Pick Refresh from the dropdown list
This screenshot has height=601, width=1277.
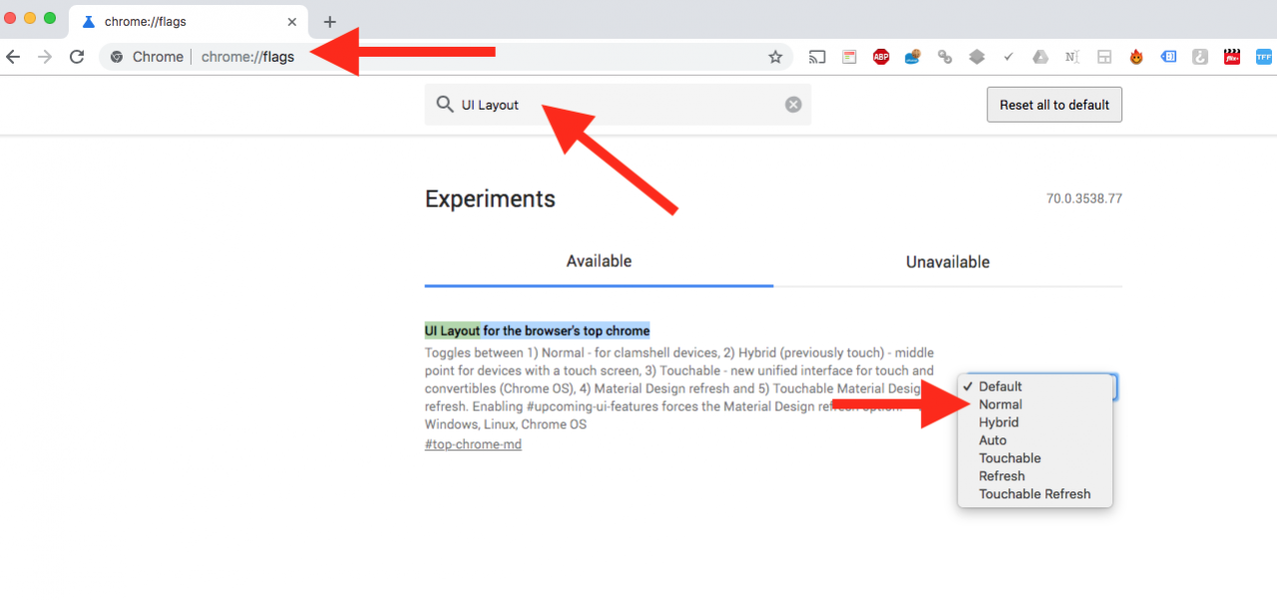(x=1035, y=476)
